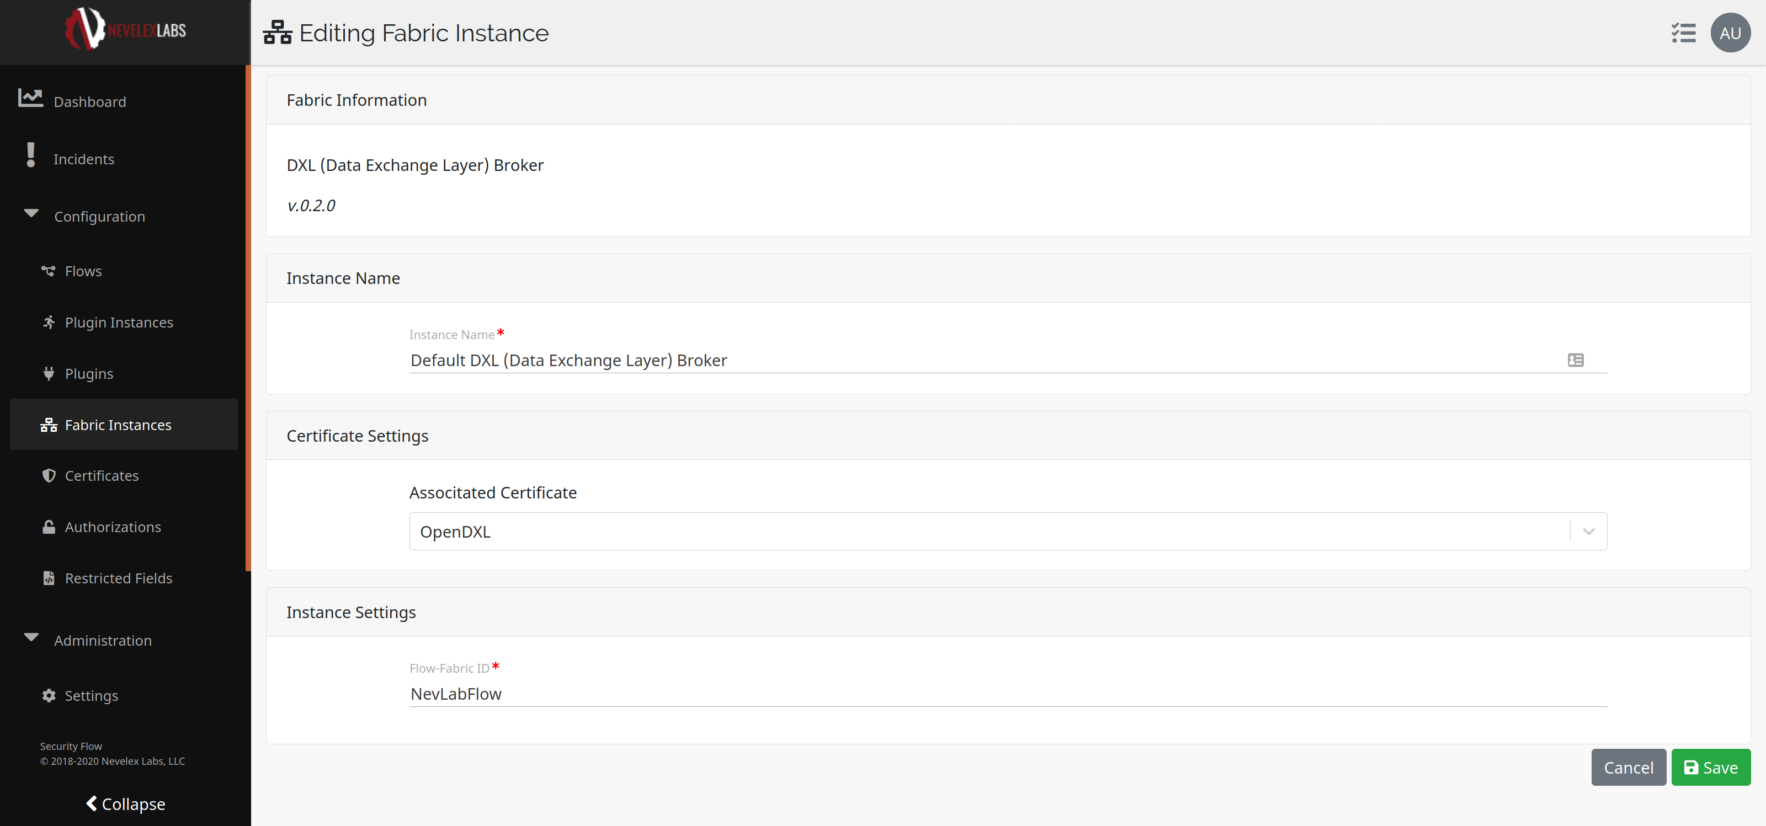Image resolution: width=1766 pixels, height=826 pixels.
Task: Go to Flows in the sidebar
Action: 83,271
